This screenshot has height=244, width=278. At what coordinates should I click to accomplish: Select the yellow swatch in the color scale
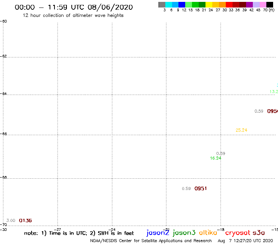209,5
